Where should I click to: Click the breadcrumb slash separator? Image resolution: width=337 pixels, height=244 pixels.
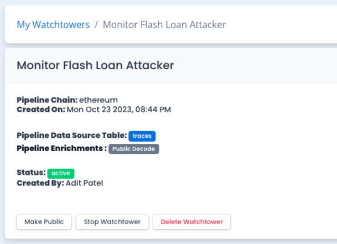tap(96, 25)
